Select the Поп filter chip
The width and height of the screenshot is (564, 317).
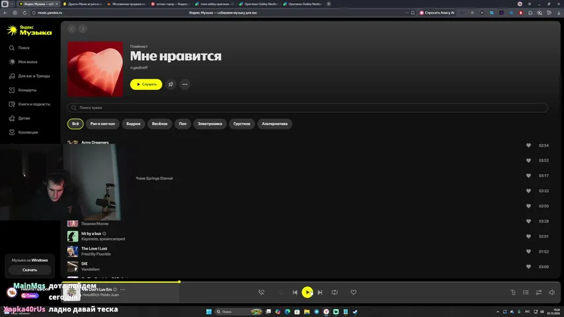point(182,123)
